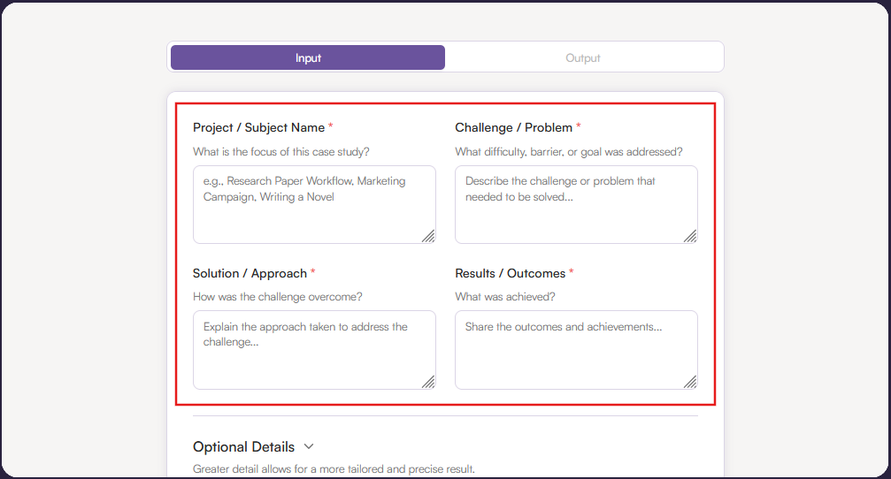Viewport: 891px width, 479px height.
Task: Click the 'Solution / Approach' label
Action: click(250, 274)
